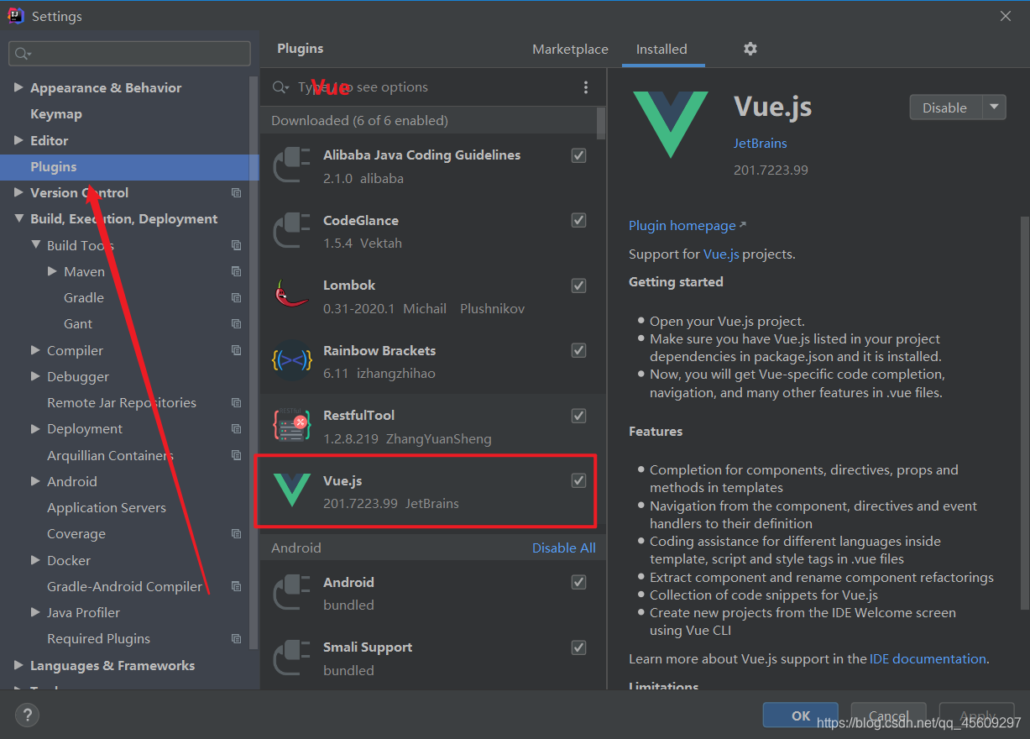Click project-level icon next to Gant
Image resolution: width=1030 pixels, height=739 pixels.
click(x=236, y=323)
